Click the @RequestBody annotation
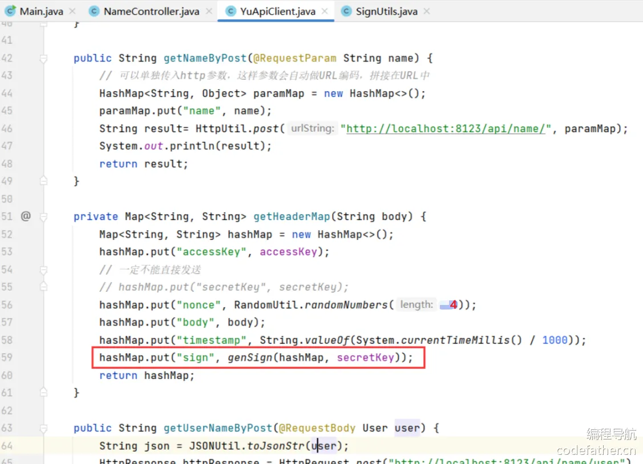 [x=317, y=428]
